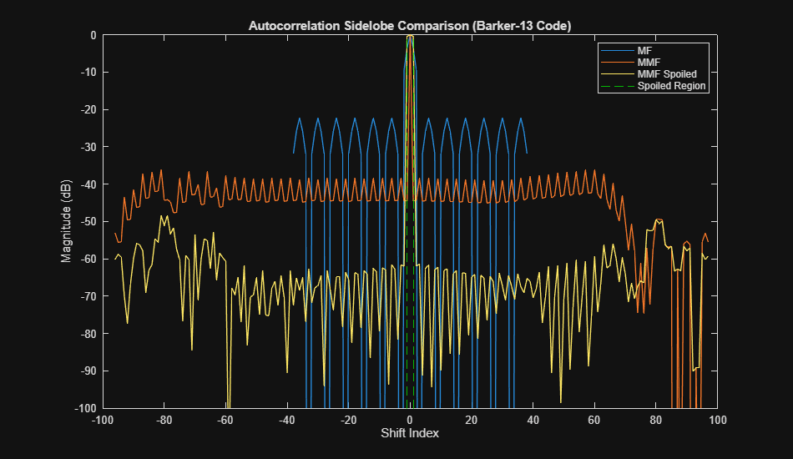Image resolution: width=793 pixels, height=459 pixels.
Task: Click the x-axis tick label 40
Action: 533,420
